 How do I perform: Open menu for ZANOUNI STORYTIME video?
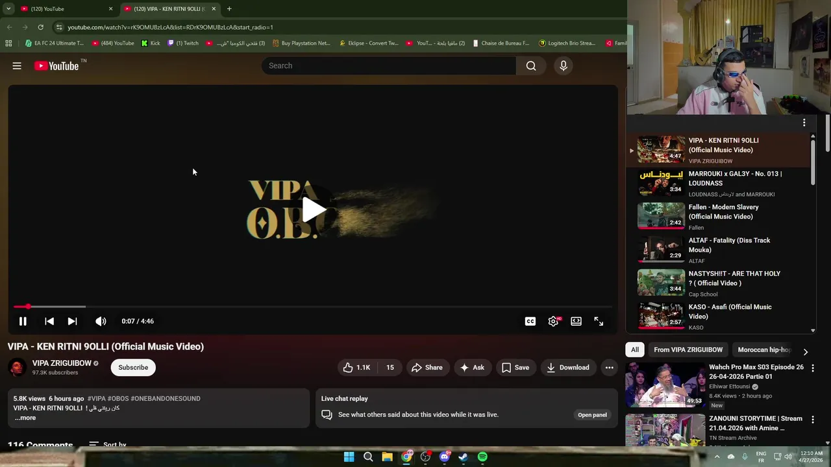(x=812, y=419)
